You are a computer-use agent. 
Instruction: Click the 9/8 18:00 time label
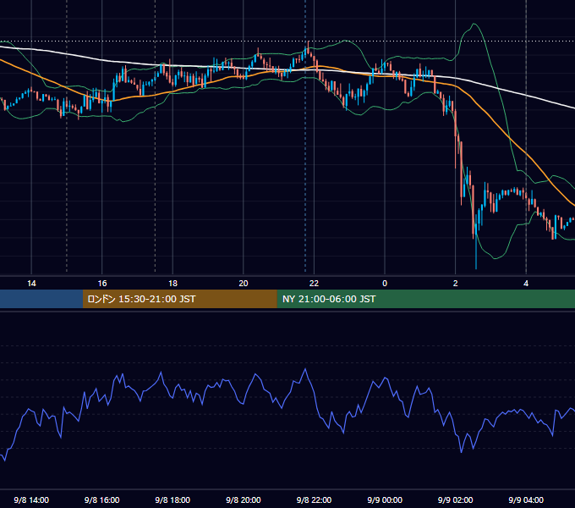point(172,500)
